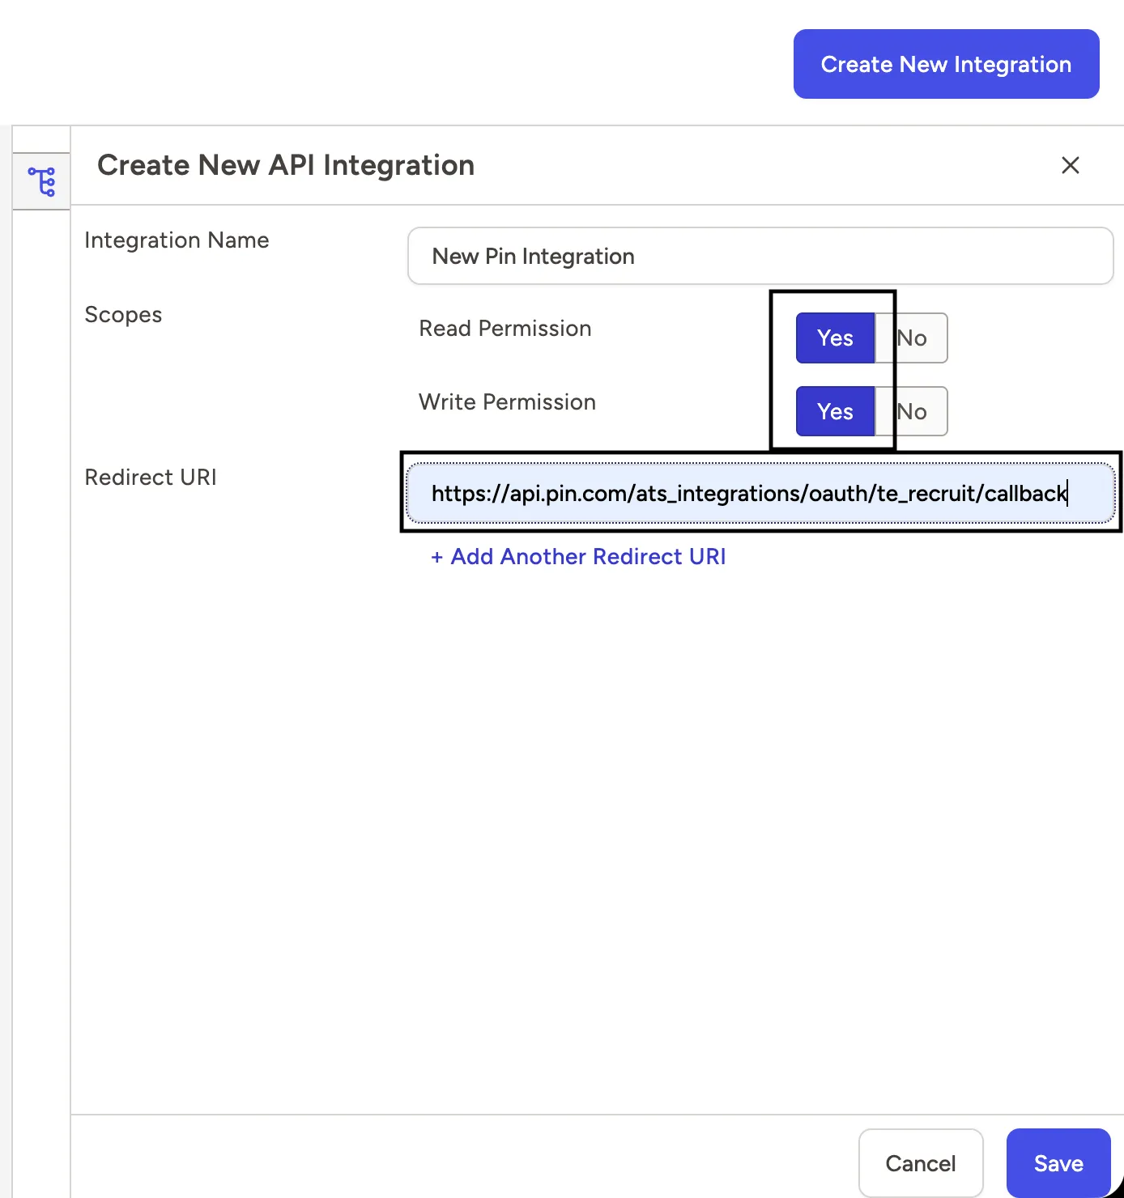Image resolution: width=1124 pixels, height=1198 pixels.
Task: Click the plus symbol before Add Another Redirect URI
Action: (x=437, y=557)
